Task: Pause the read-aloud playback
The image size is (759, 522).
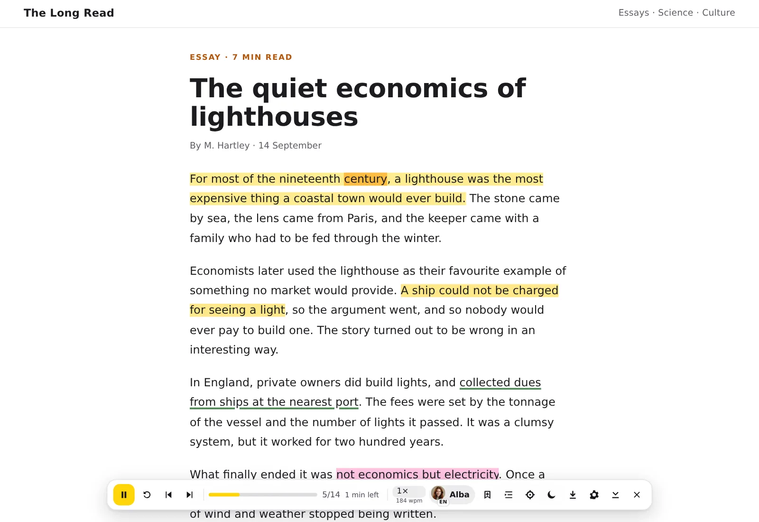Action: coord(124,495)
